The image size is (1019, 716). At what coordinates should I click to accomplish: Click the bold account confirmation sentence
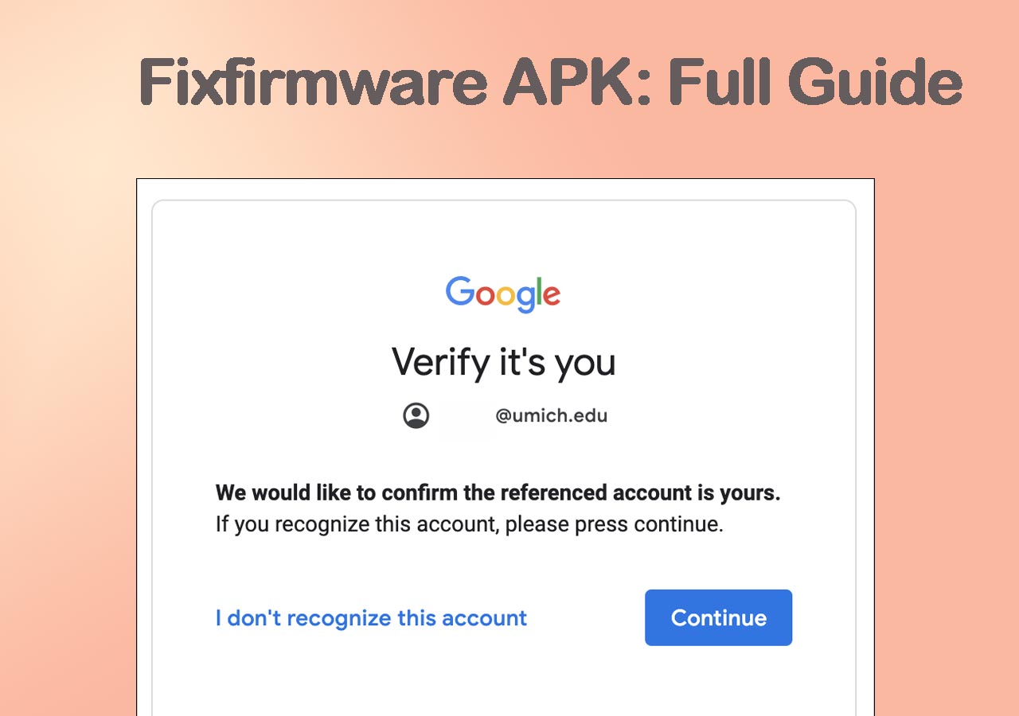pyautogui.click(x=498, y=493)
